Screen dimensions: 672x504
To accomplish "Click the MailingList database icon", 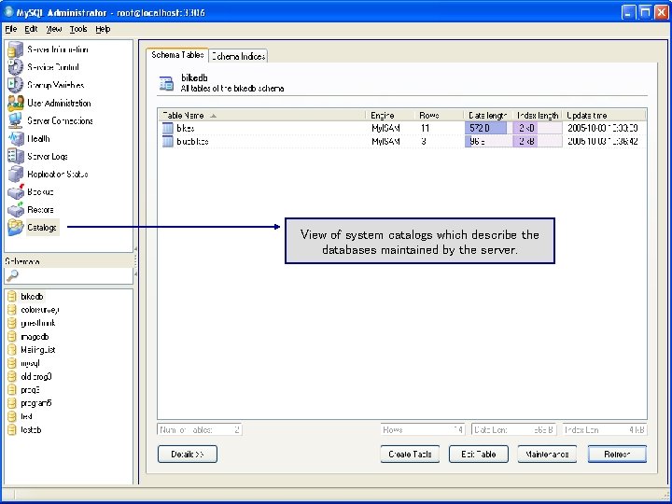I will 12,350.
